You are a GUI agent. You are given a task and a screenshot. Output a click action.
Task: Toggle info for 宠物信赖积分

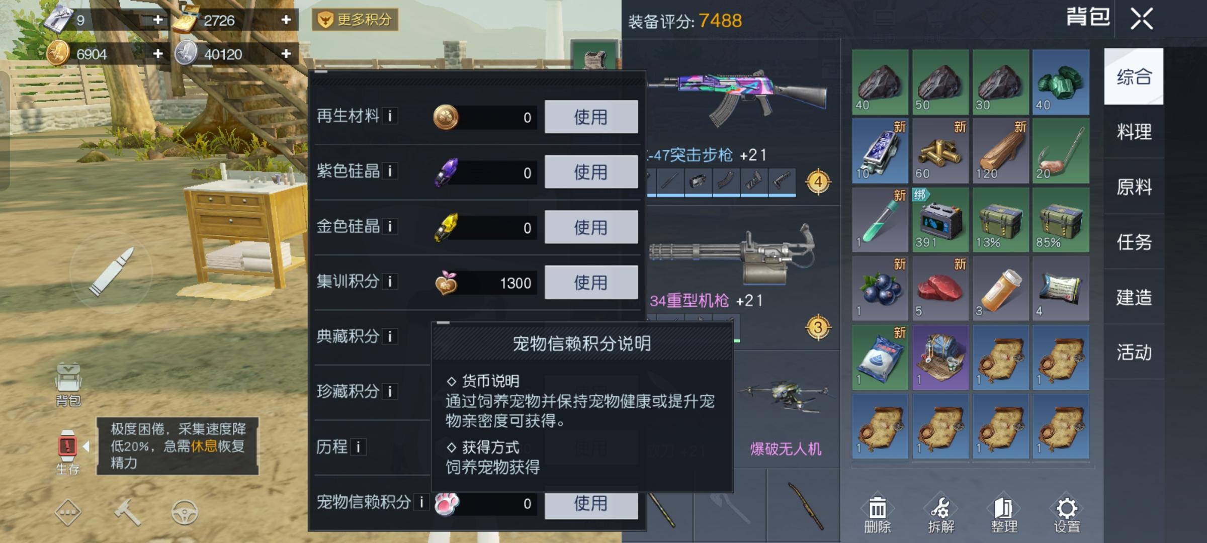[421, 502]
